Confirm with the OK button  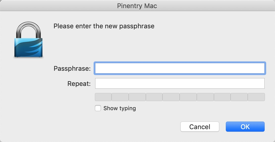245,127
